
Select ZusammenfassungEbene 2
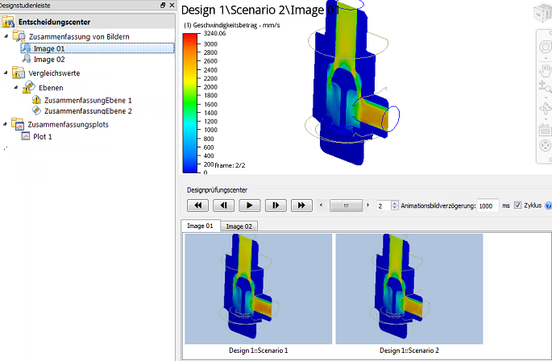[88, 111]
